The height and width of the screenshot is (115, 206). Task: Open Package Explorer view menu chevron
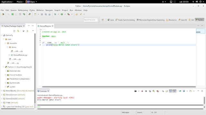click(33, 31)
